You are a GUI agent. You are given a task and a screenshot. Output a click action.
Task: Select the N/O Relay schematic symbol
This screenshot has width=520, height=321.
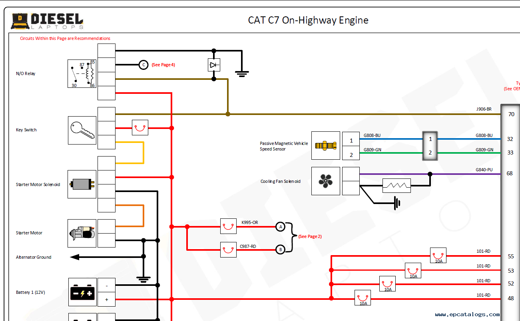82,73
